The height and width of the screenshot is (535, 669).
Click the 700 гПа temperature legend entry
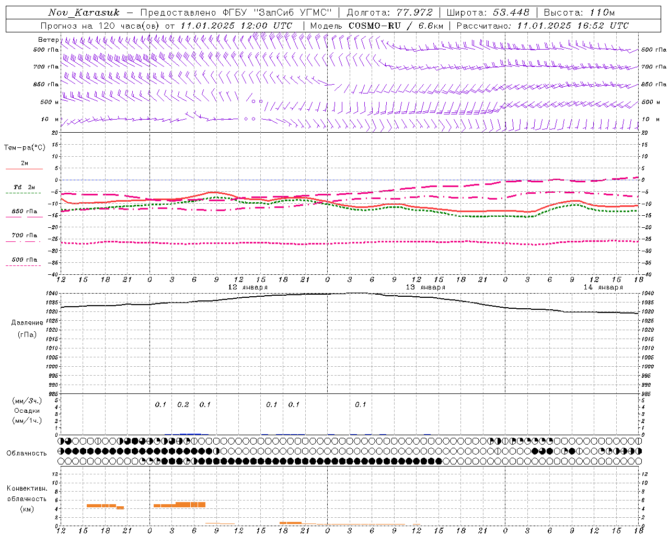(x=25, y=236)
